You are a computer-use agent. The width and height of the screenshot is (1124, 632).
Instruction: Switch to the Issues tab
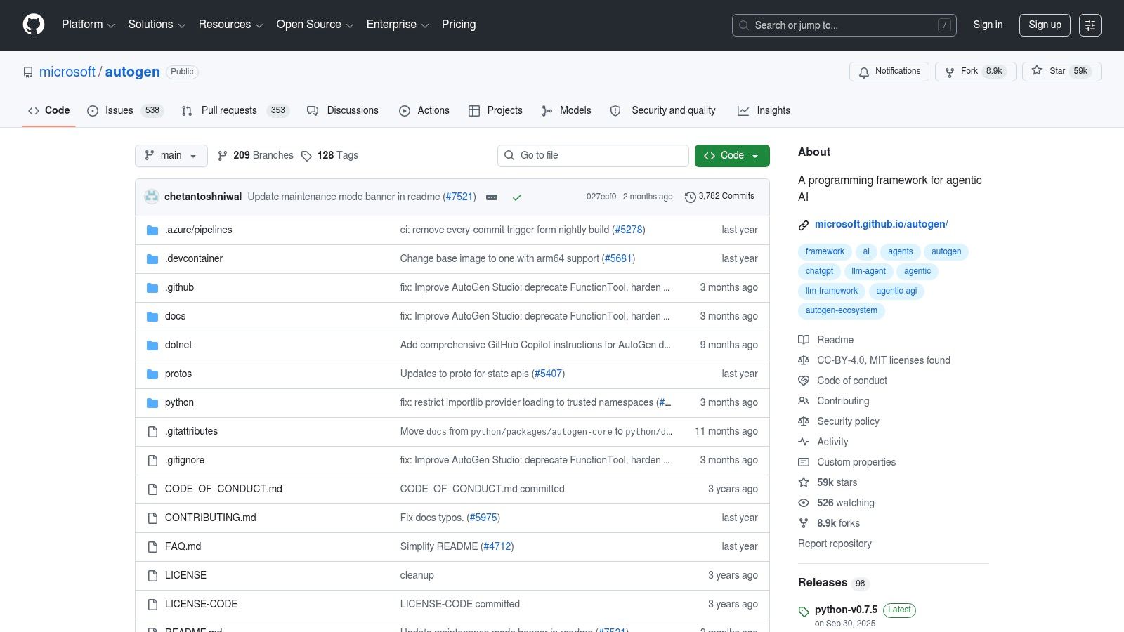(125, 111)
